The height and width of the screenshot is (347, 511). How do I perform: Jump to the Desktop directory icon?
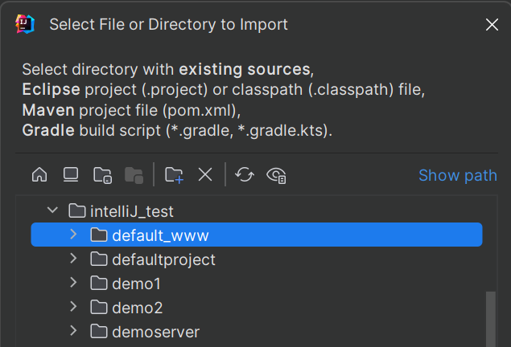pos(71,174)
